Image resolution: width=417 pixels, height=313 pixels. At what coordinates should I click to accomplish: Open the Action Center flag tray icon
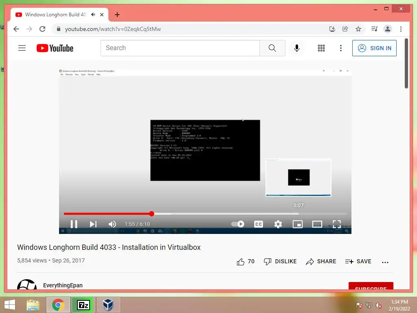click(x=359, y=305)
